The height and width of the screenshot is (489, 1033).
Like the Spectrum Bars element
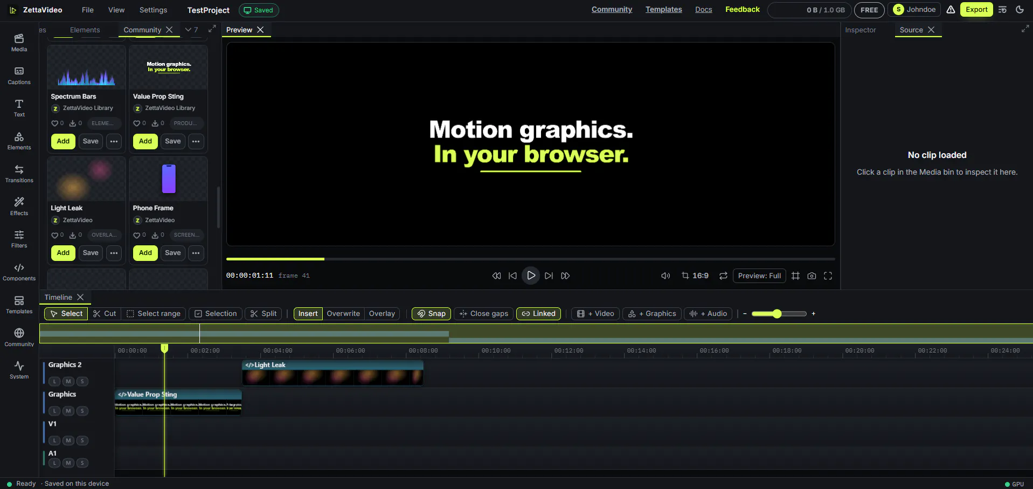click(54, 123)
